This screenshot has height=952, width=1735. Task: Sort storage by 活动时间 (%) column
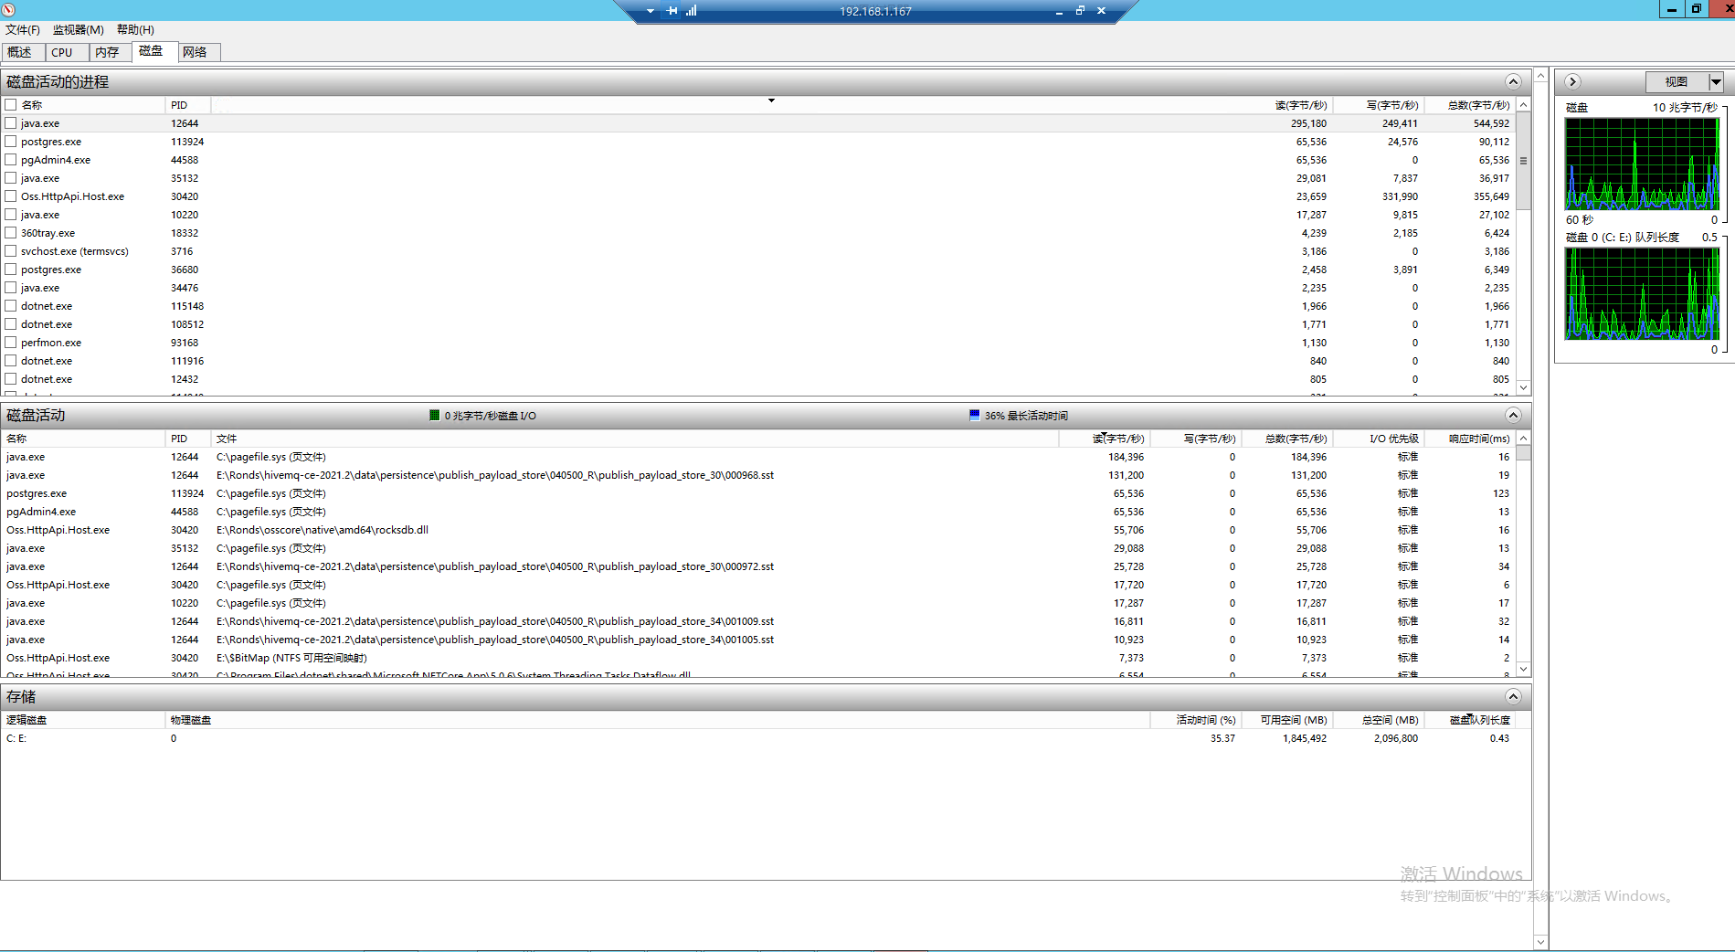tap(1196, 720)
